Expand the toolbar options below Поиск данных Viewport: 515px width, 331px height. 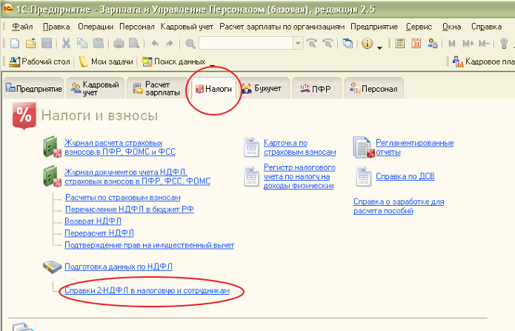pos(212,63)
